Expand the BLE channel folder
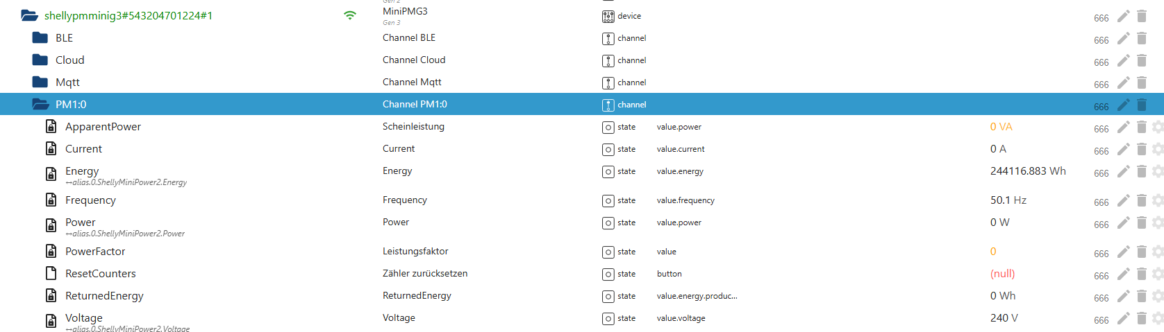This screenshot has width=1164, height=332. (40, 38)
